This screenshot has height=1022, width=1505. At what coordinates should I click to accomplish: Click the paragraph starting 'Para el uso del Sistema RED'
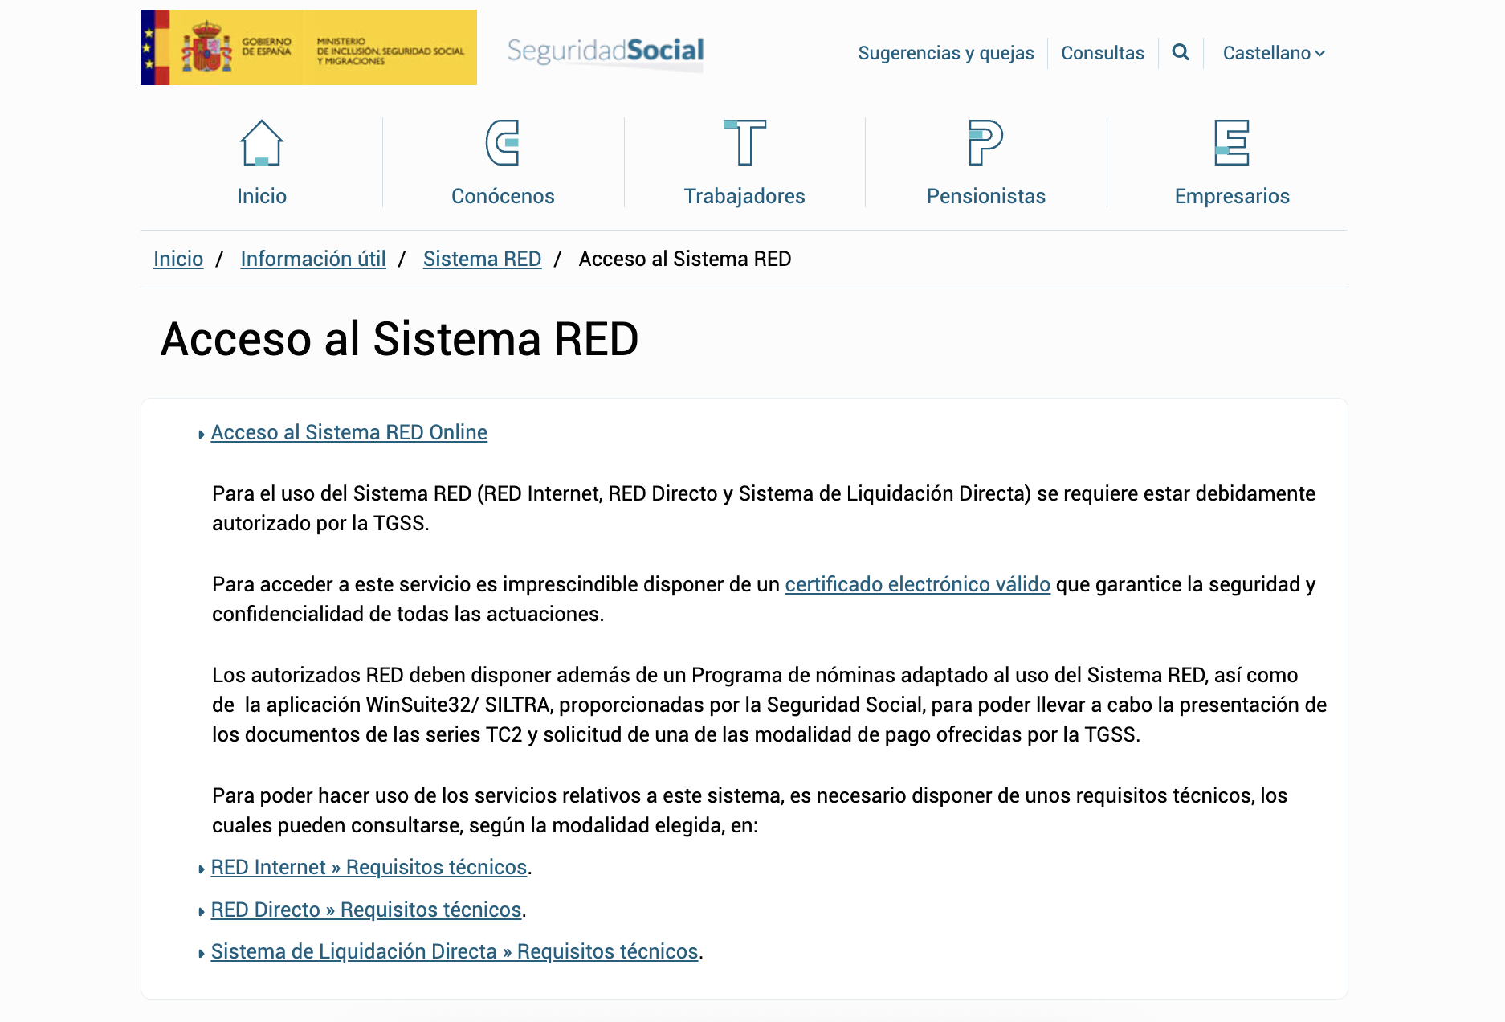pyautogui.click(x=764, y=508)
